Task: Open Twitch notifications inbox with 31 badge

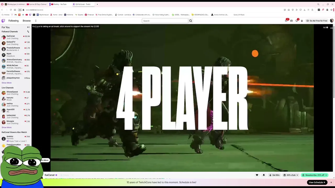Action: click(286, 21)
